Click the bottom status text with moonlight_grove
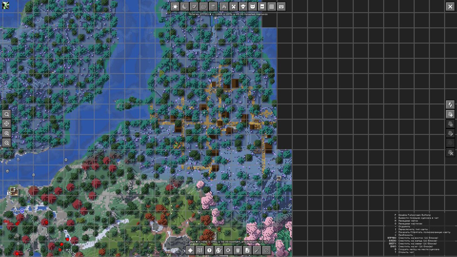 [x=228, y=241]
